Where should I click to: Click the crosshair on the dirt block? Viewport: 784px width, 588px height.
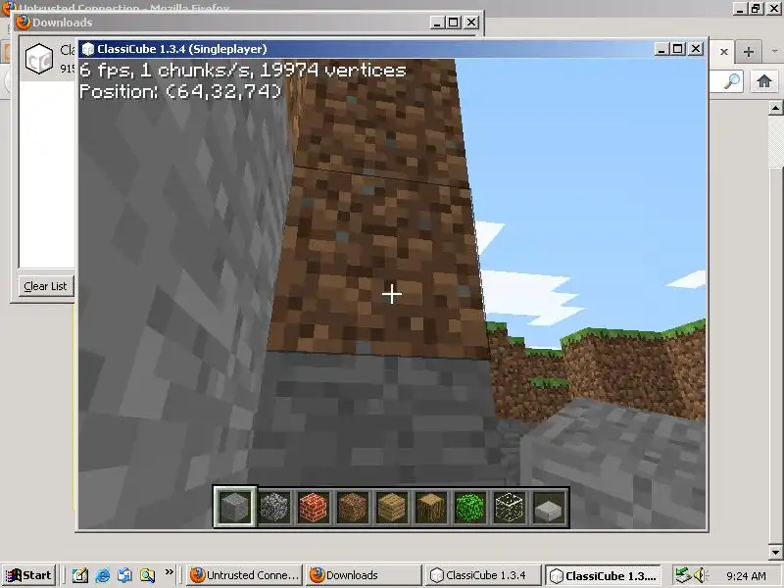click(391, 294)
